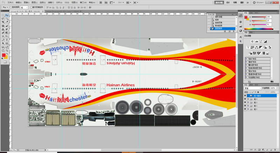Screen dimensions: 280x153
Task: Hide the 组 4 layer group
Action: tap(245, 99)
